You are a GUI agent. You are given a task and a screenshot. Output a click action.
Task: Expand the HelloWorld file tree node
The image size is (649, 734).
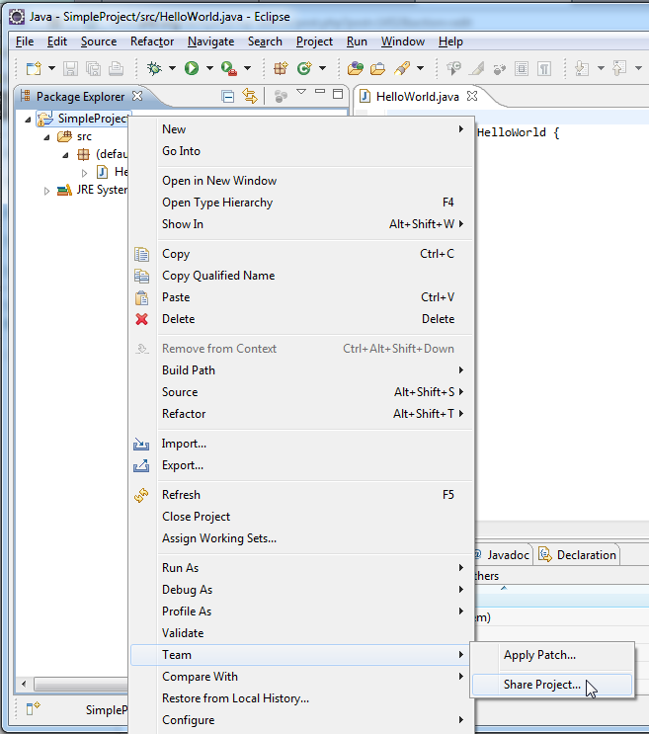point(84,173)
